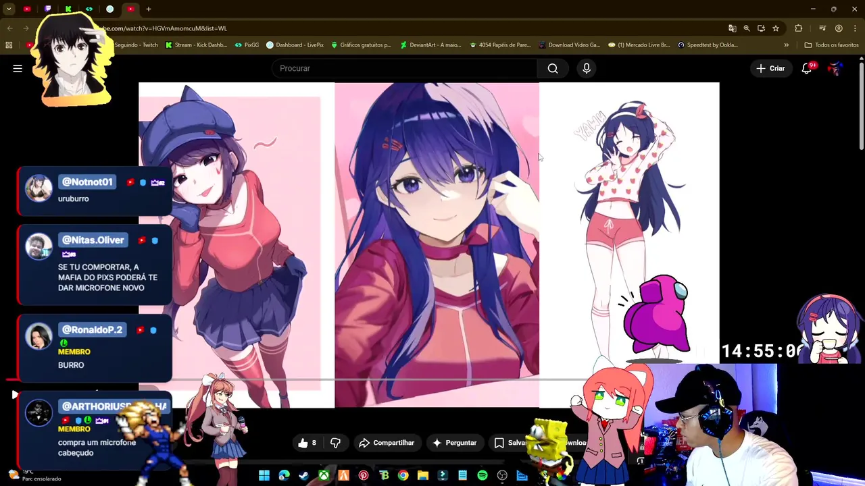Switch to the LivePix browser tab
The width and height of the screenshot is (865, 486).
tap(109, 9)
